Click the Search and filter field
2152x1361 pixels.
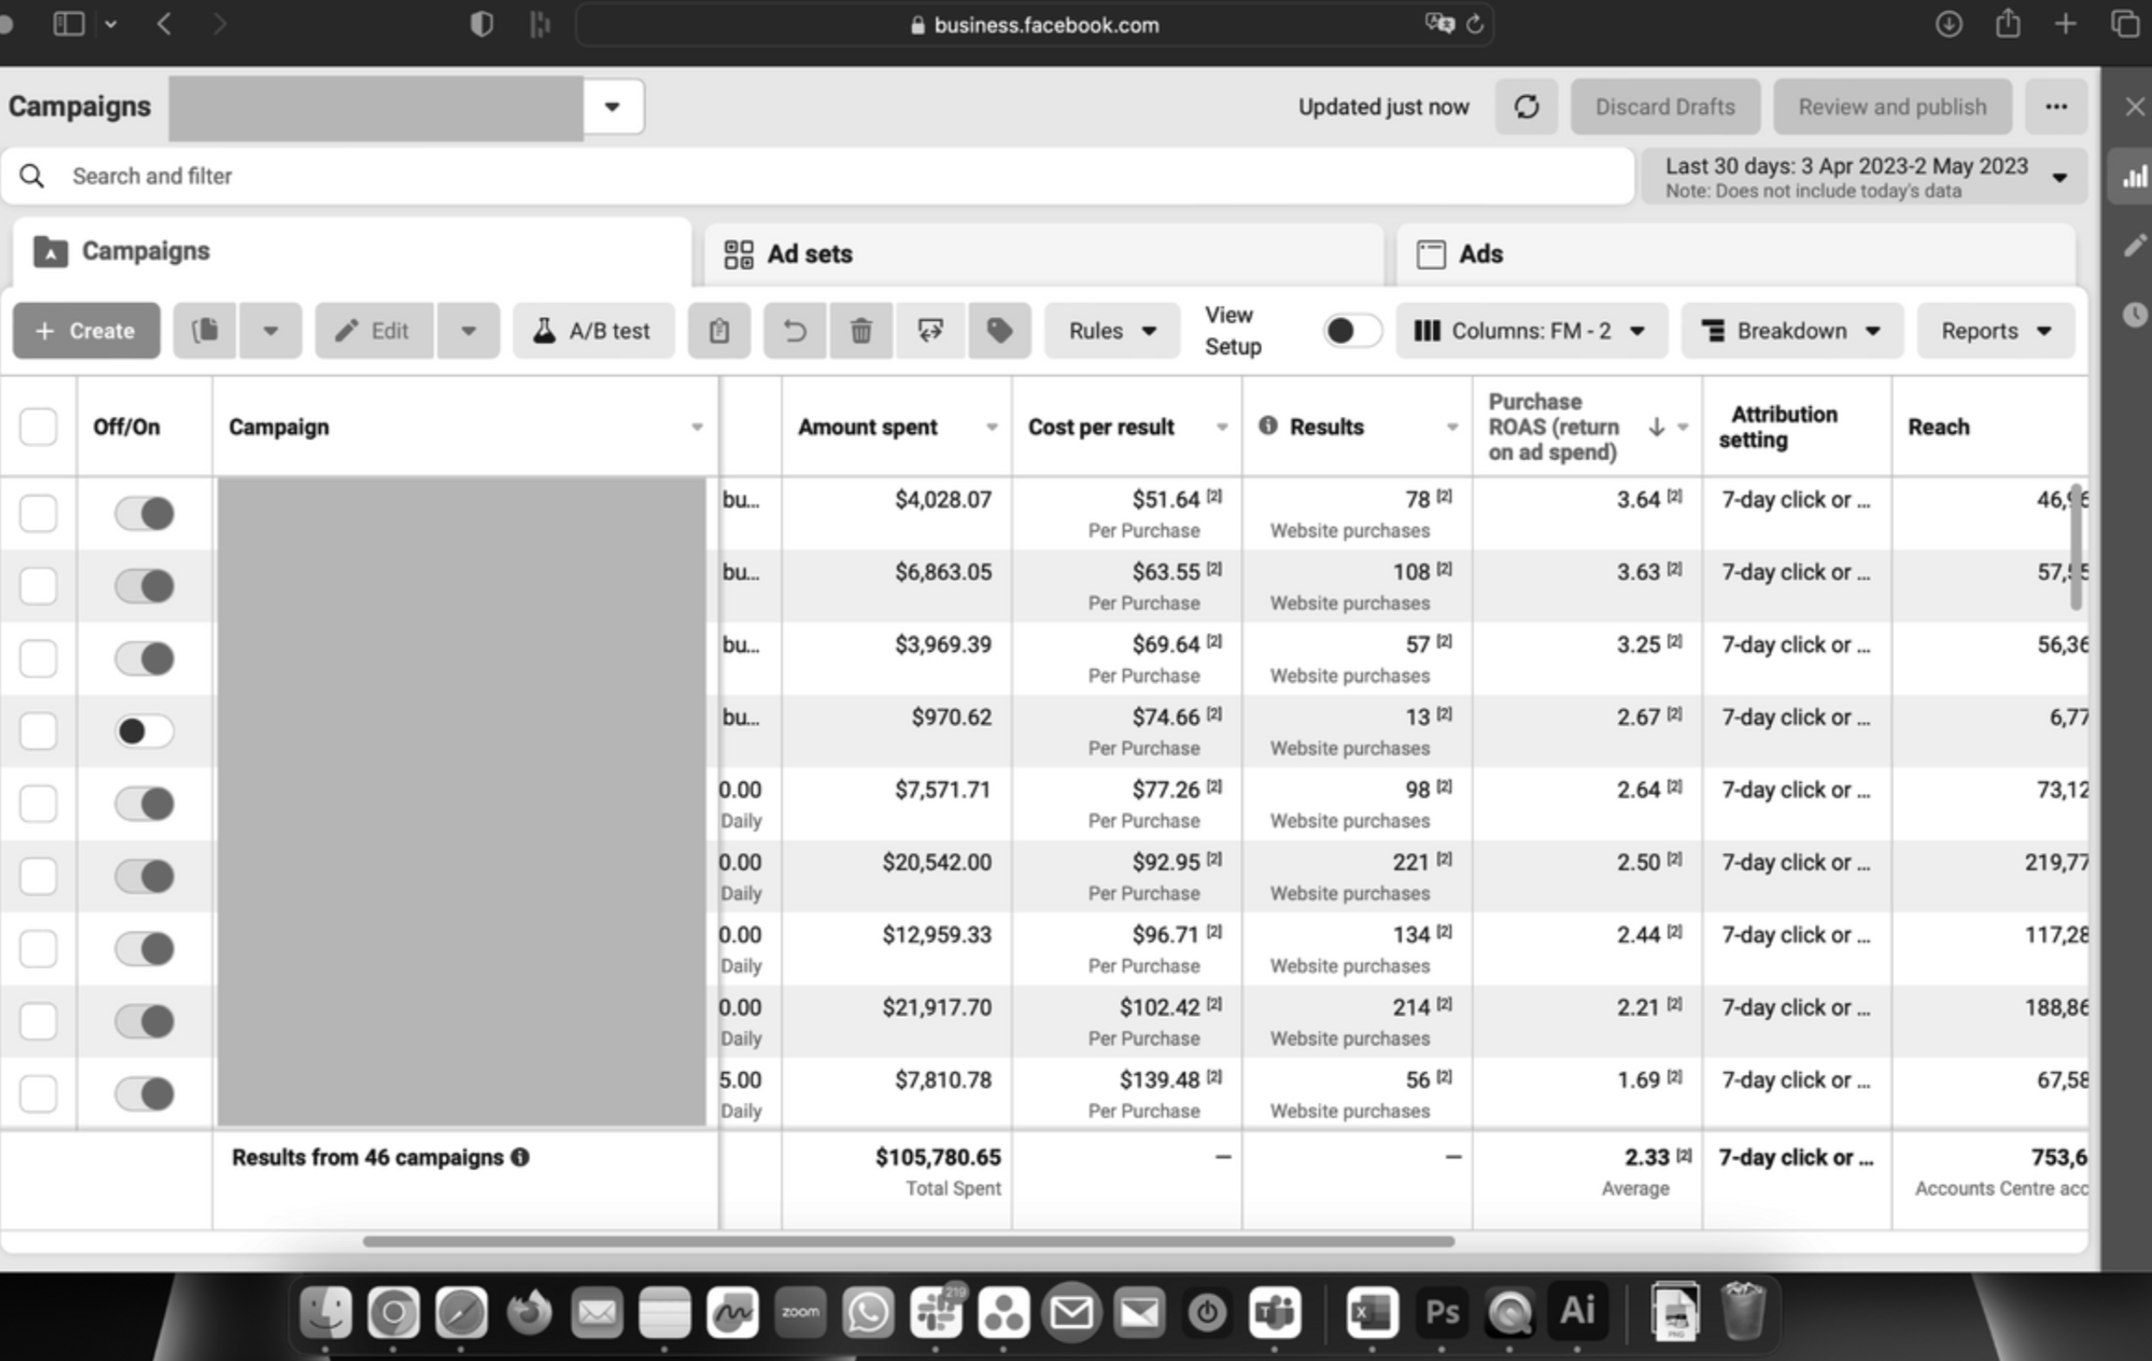805,176
